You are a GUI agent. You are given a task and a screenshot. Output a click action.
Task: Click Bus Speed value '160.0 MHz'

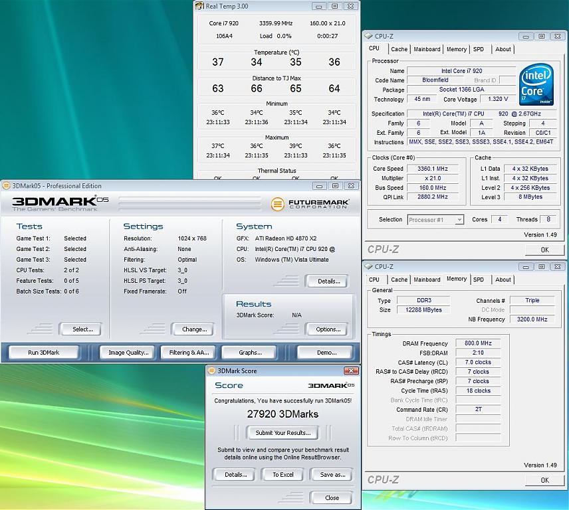pyautogui.click(x=433, y=187)
